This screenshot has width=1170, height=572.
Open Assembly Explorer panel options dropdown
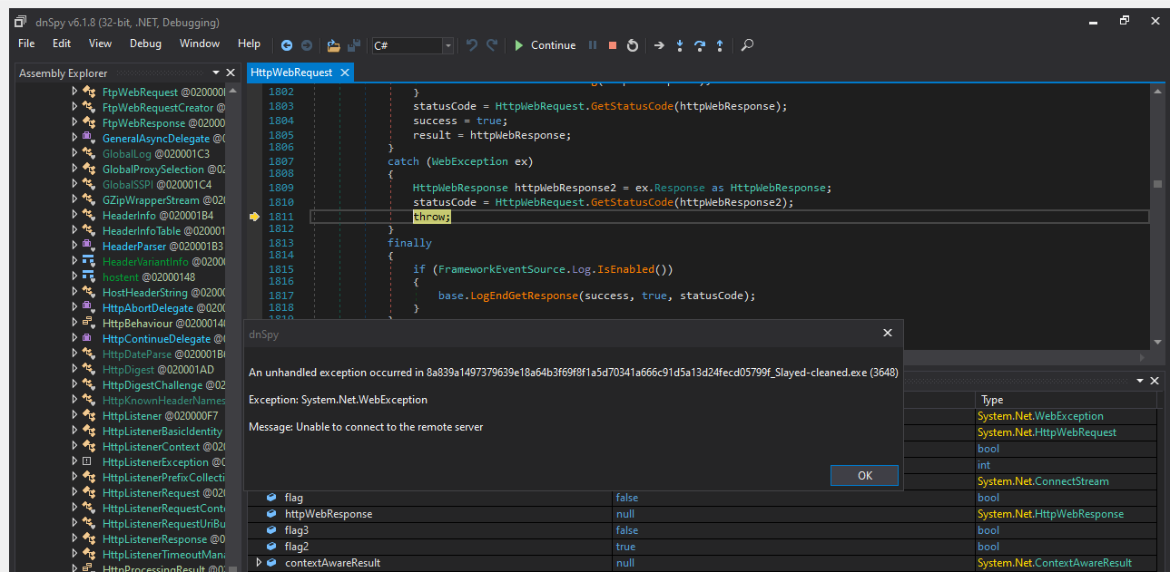coord(216,73)
